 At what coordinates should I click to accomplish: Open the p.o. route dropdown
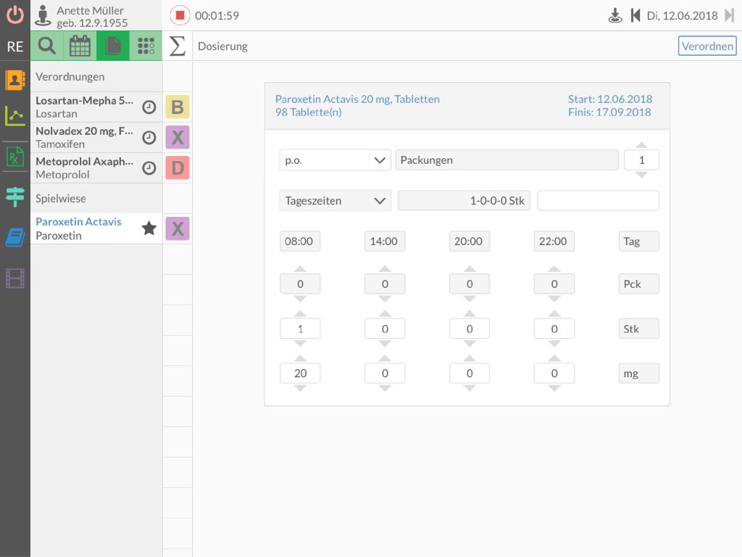[335, 160]
